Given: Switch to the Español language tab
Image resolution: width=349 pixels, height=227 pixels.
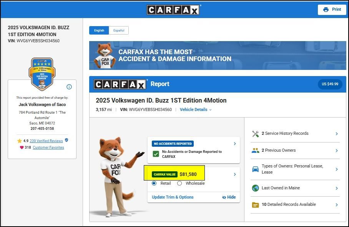Looking at the screenshot, I should click(119, 30).
